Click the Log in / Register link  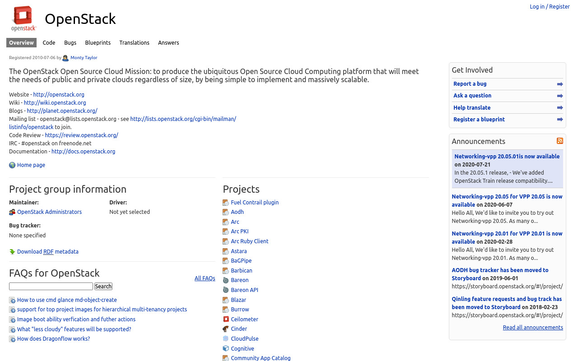click(x=550, y=7)
